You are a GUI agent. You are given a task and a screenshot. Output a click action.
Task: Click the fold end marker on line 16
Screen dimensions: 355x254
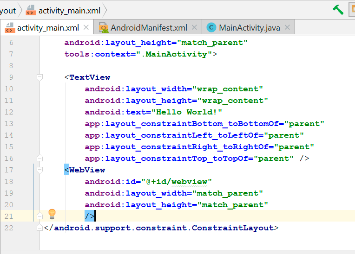point(39,158)
